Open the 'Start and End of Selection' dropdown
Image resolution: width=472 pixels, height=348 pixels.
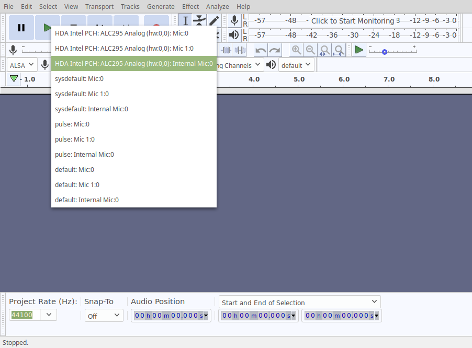tap(299, 302)
